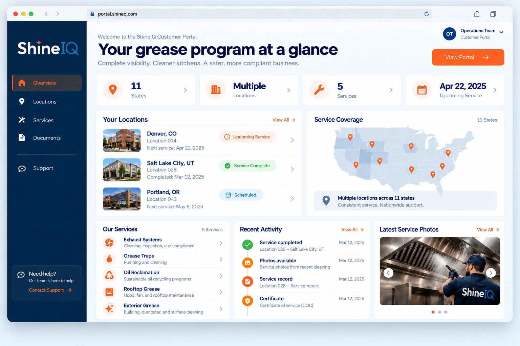Expand the Exhaust Systems service chevron
This screenshot has height=346, width=520.
221,243
